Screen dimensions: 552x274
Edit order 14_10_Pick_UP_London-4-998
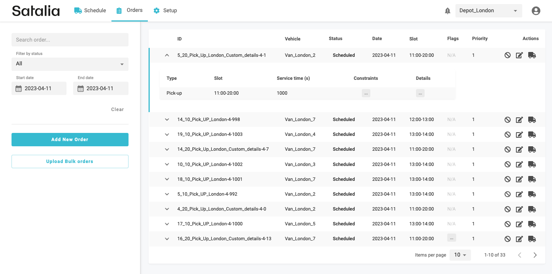pos(519,120)
